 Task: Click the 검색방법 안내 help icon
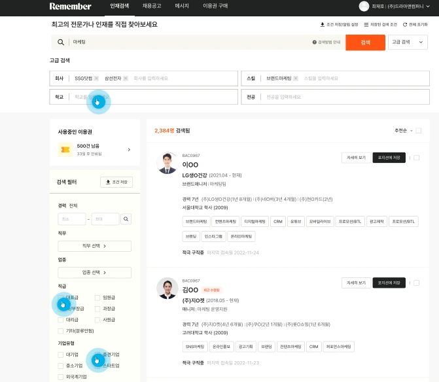[x=315, y=43]
